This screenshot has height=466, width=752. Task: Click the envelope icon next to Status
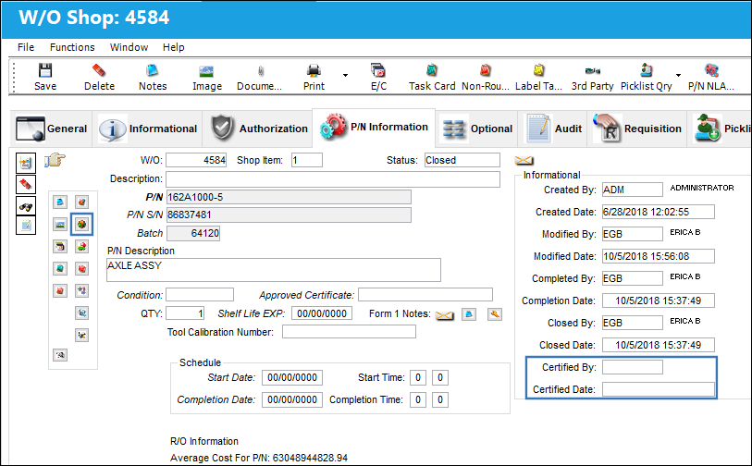tap(524, 161)
